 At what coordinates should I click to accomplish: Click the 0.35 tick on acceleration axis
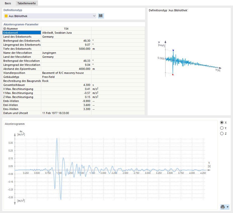[11, 143]
